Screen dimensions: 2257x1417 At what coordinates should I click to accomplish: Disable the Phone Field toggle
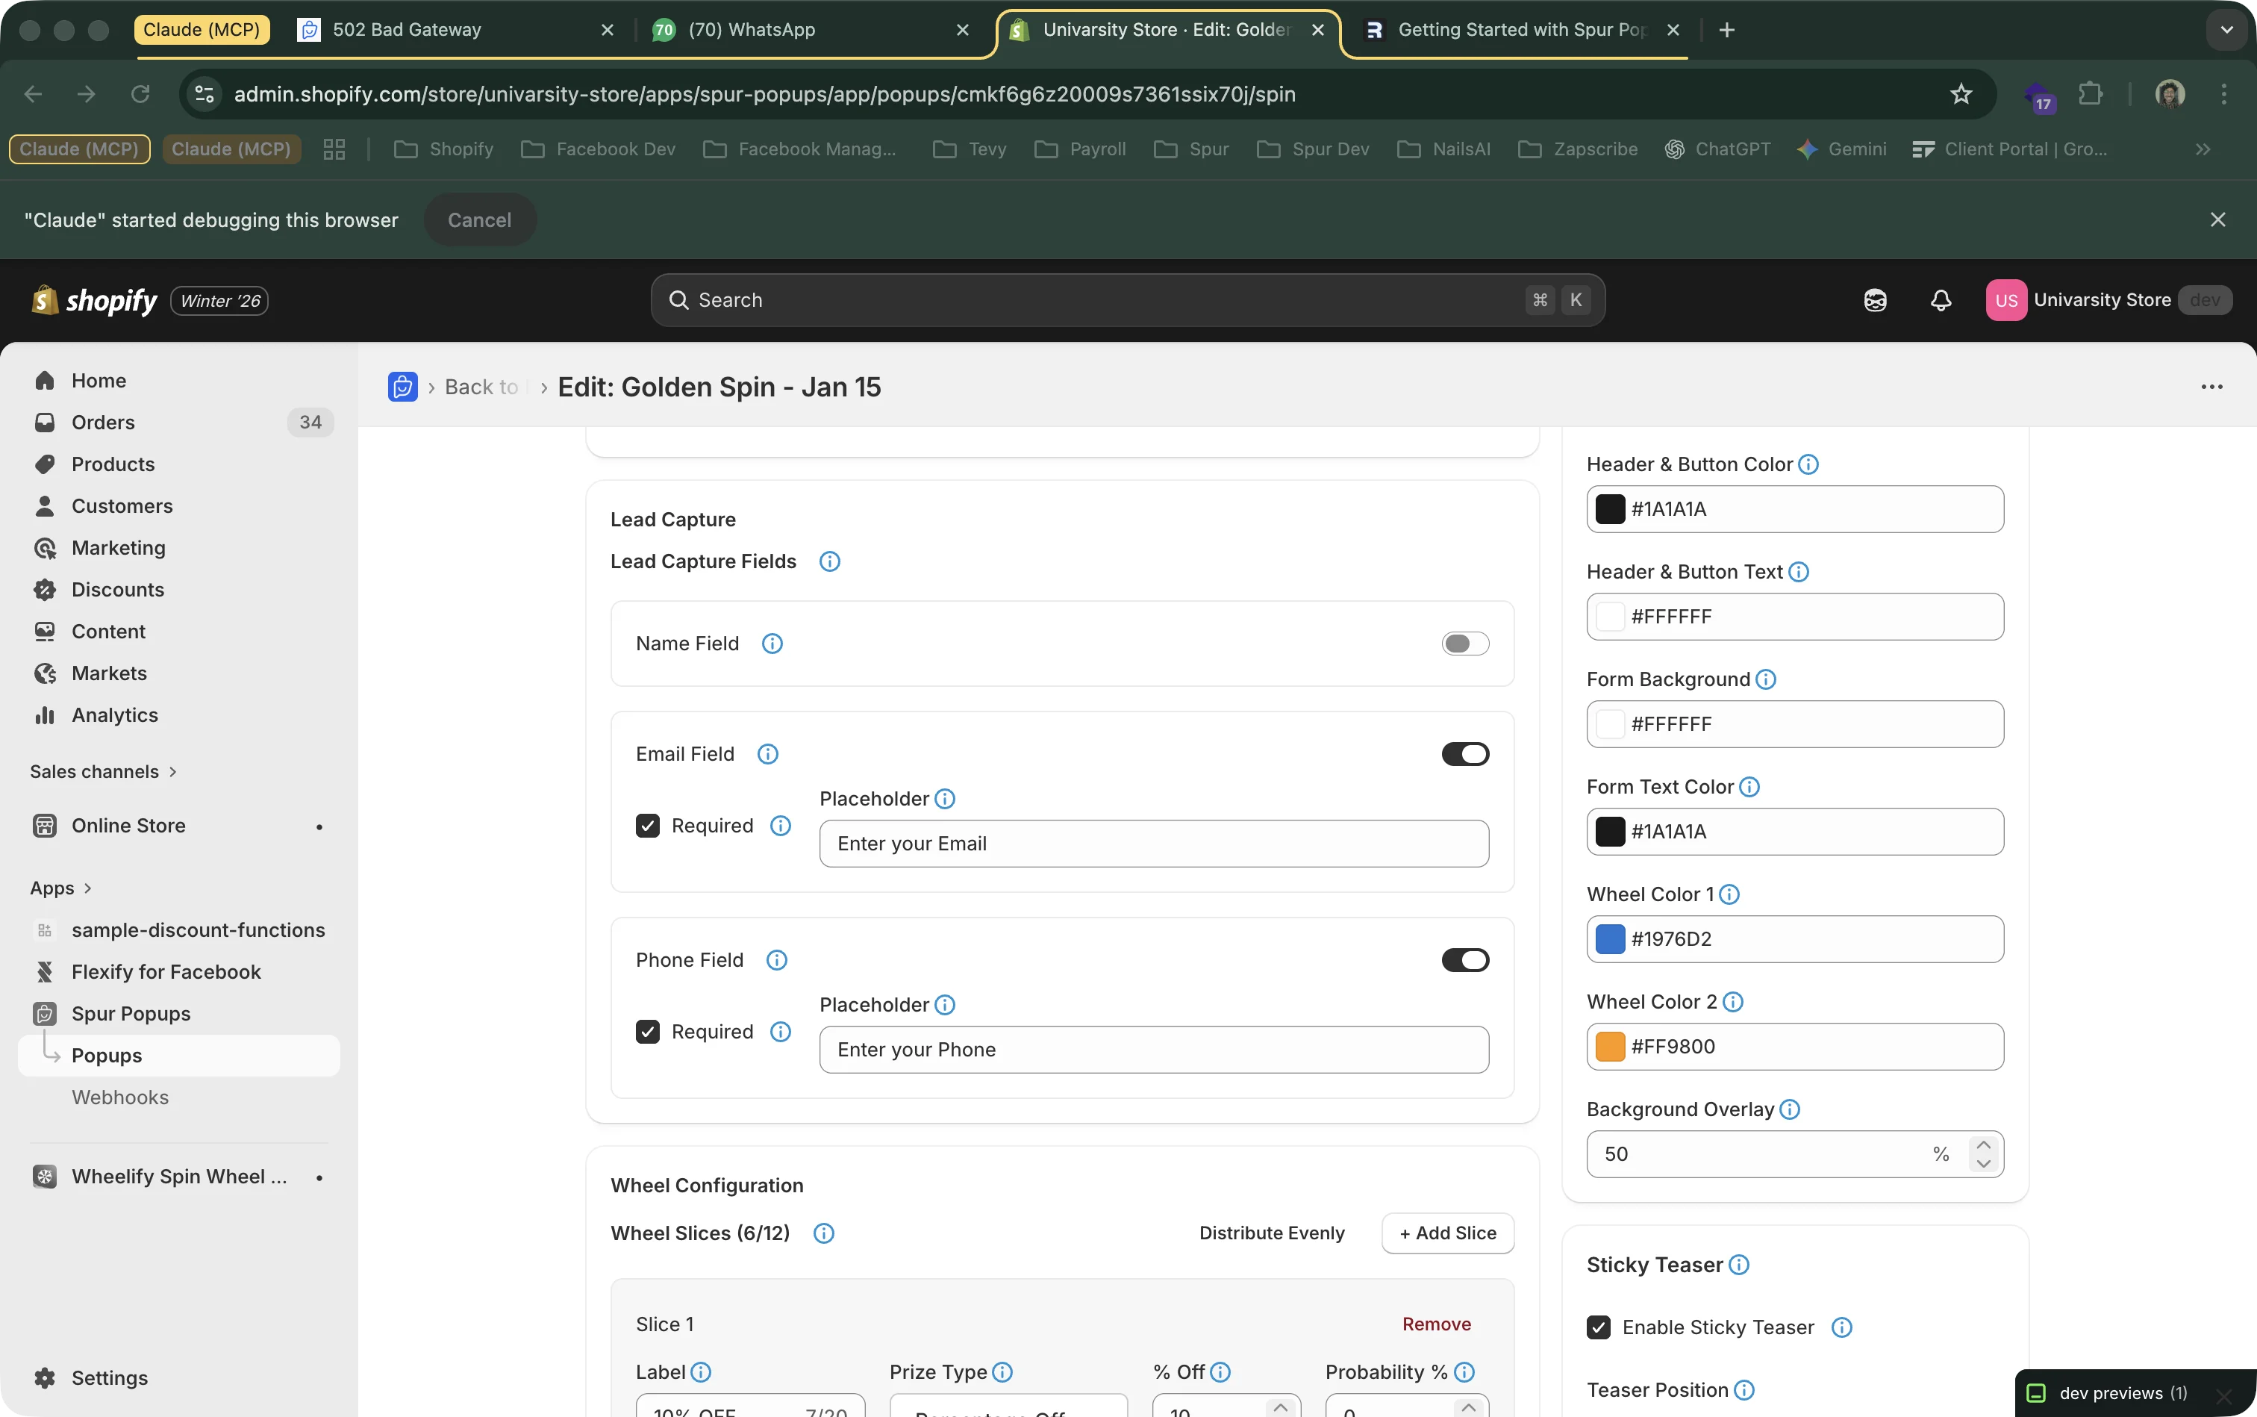point(1464,959)
